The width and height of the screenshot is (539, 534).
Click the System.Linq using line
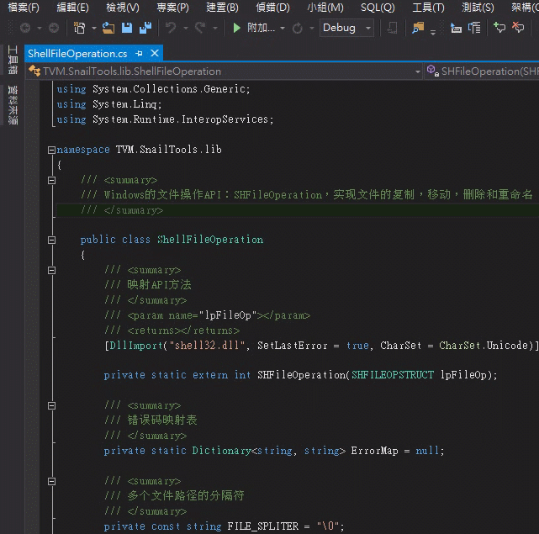tap(109, 104)
